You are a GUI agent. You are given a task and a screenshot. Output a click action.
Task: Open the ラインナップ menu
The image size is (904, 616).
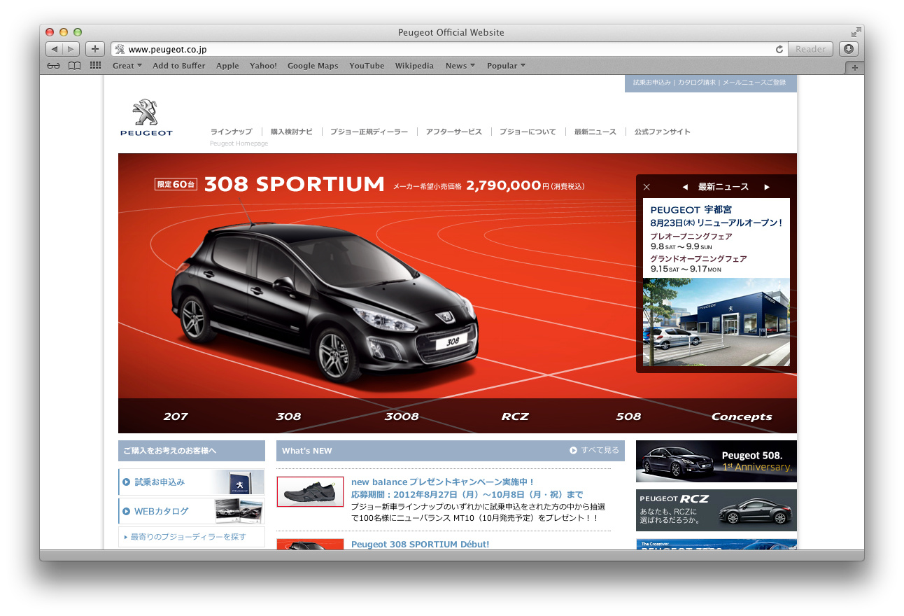coord(231,132)
